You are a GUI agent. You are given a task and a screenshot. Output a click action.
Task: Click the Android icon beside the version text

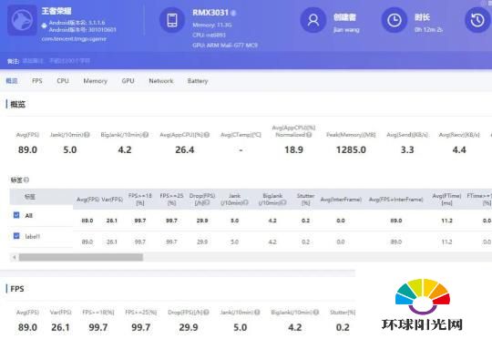coord(44,26)
